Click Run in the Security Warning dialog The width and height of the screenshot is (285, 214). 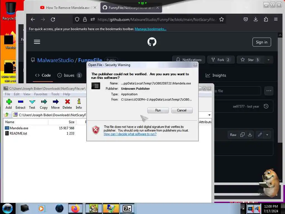158,110
